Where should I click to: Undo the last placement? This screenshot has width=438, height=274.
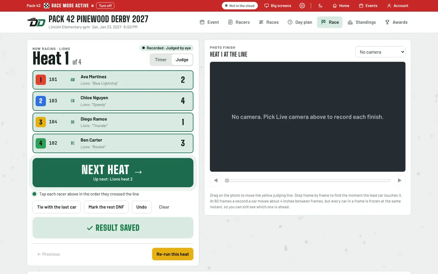(141, 207)
